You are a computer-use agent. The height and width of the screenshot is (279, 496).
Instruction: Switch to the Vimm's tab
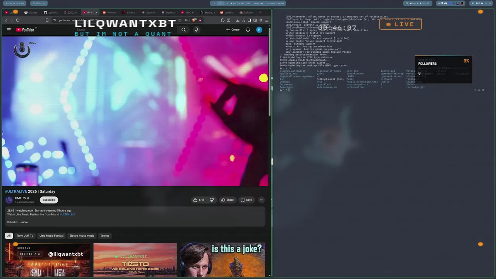[129, 12]
